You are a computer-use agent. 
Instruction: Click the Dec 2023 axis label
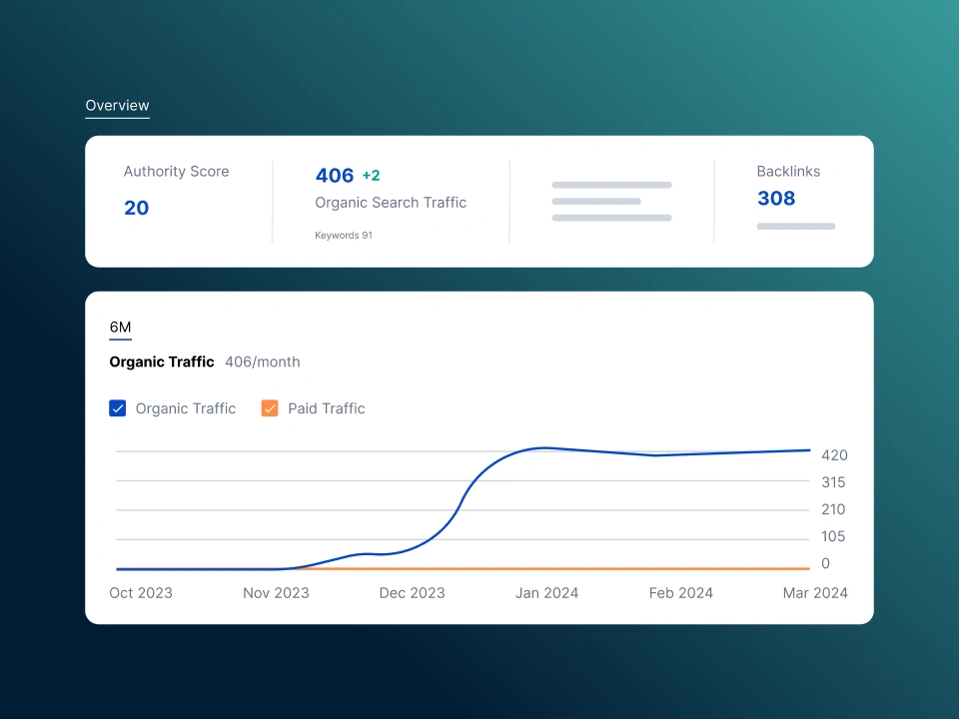pos(412,593)
